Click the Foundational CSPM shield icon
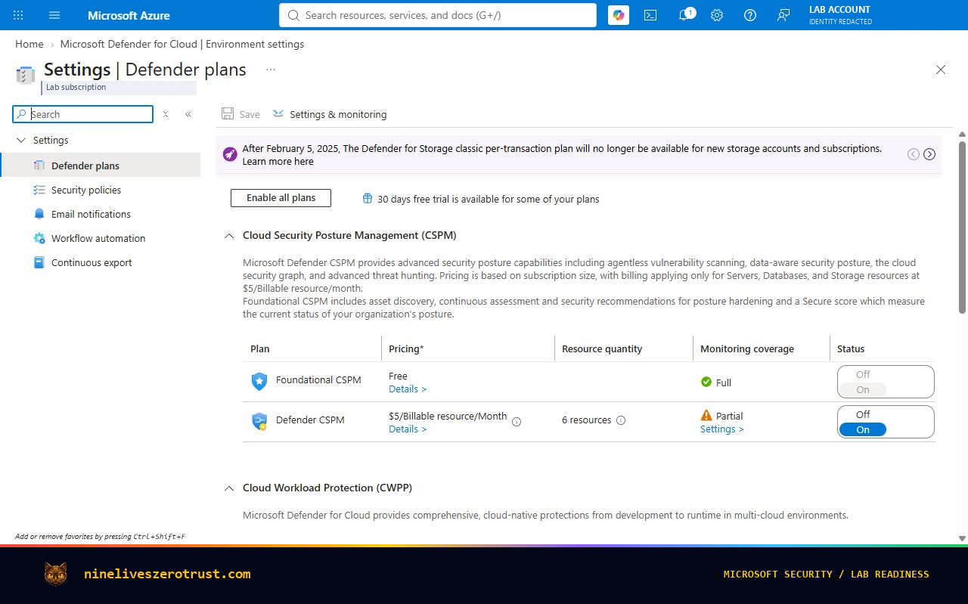The width and height of the screenshot is (968, 604). [259, 381]
